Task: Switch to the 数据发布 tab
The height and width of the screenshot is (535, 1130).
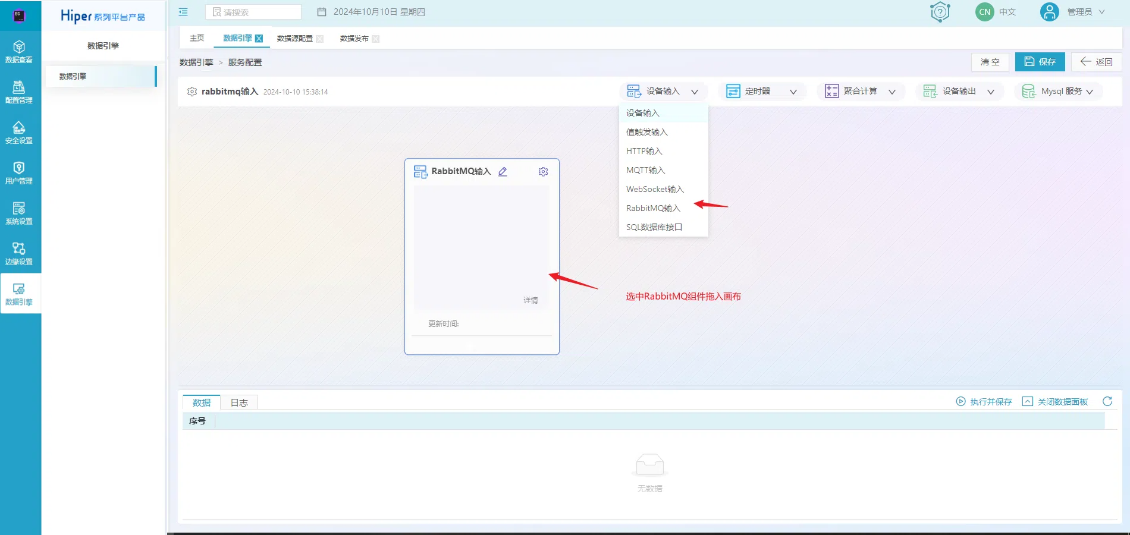Action: coord(354,39)
